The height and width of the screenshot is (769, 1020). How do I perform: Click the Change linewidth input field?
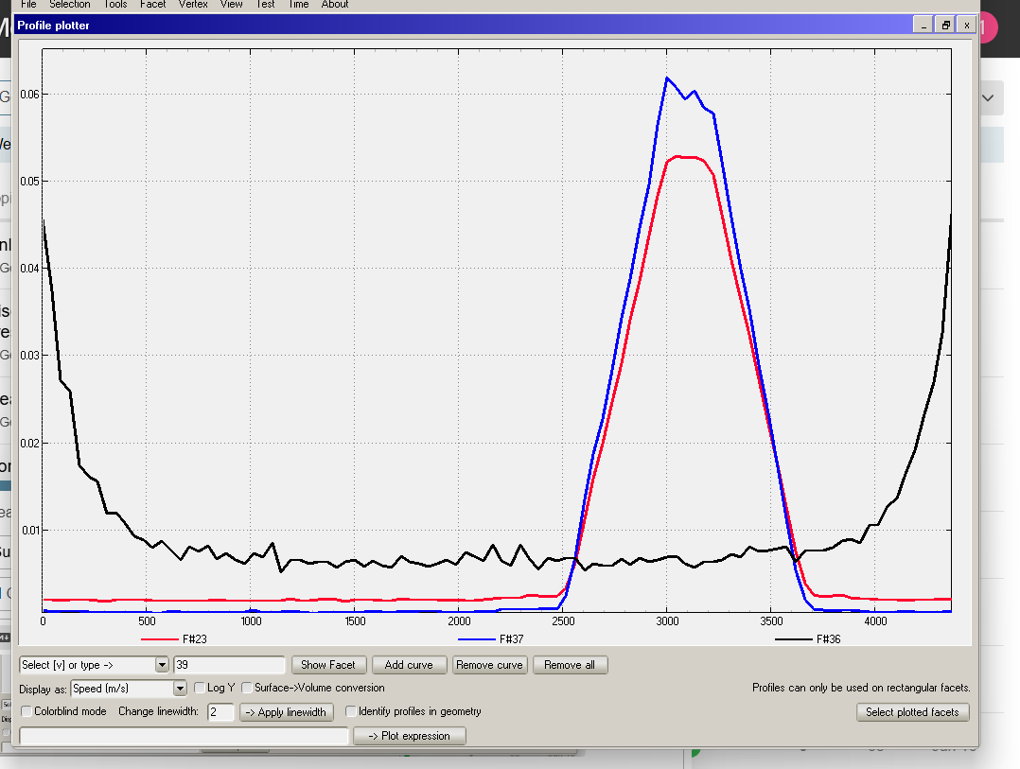click(x=220, y=712)
